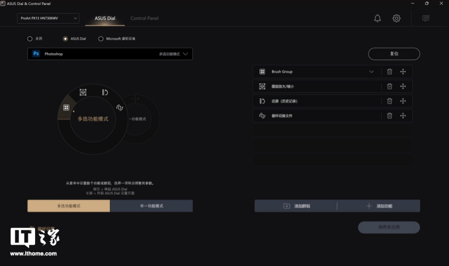The image size is (449, 266).
Task: Delete the 还原（历史记录）function
Action: [x=389, y=101]
